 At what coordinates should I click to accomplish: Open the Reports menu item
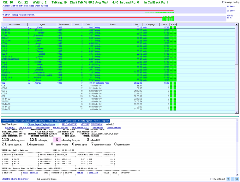point(105,121)
